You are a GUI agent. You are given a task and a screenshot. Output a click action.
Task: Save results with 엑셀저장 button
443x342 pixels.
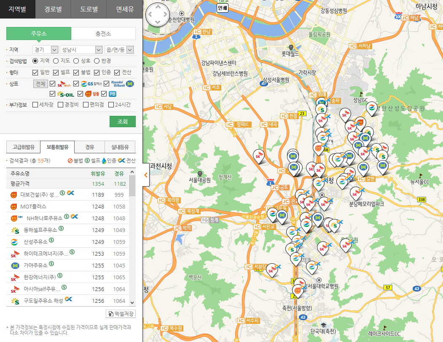(x=121, y=314)
